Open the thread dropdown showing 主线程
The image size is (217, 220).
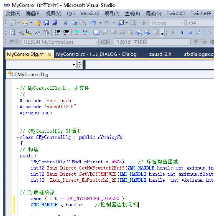click(x=188, y=42)
